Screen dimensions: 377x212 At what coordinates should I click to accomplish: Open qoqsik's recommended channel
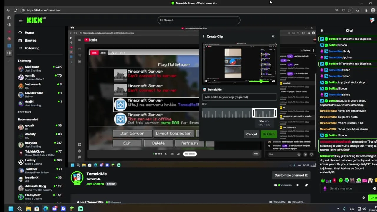40,127
